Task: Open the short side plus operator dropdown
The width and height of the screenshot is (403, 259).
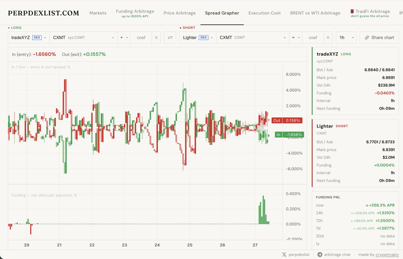Action: [x=296, y=38]
